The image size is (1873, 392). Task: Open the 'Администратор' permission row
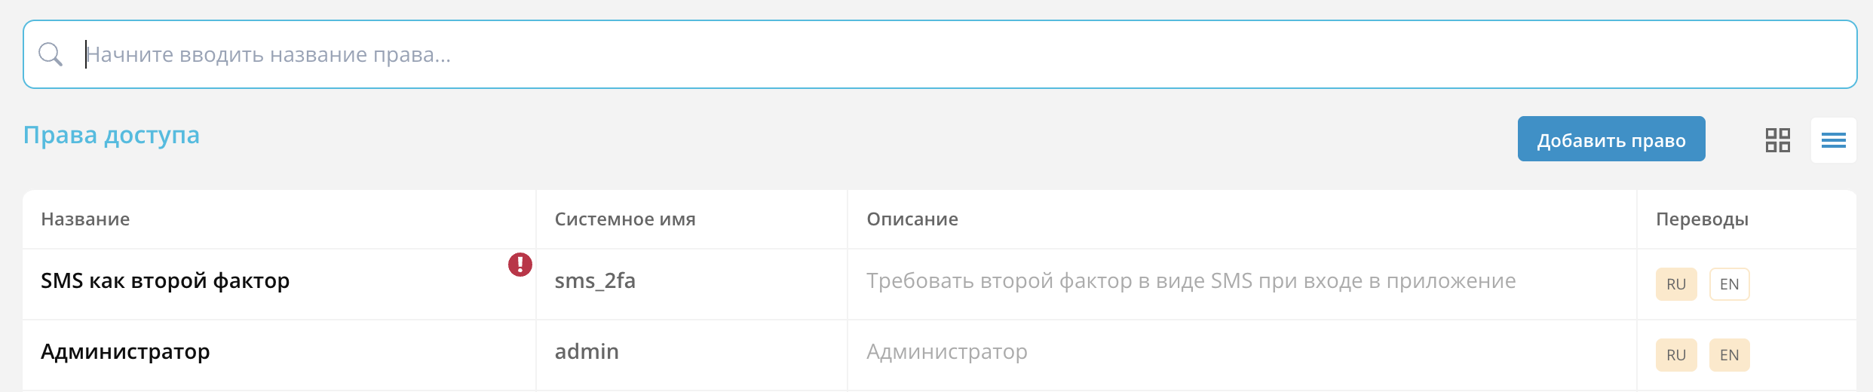coord(125,352)
